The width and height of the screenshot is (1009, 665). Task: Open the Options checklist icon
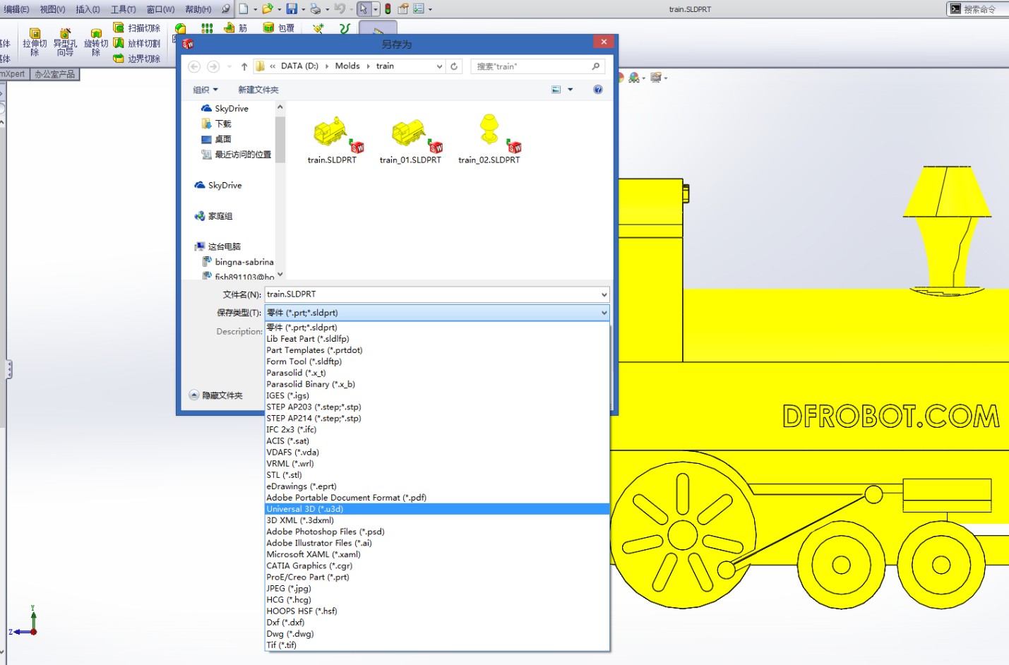tap(419, 8)
